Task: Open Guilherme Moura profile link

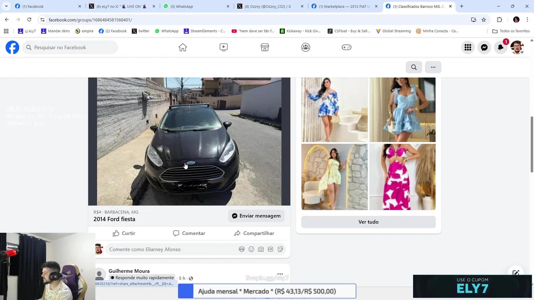Action: tap(129, 271)
